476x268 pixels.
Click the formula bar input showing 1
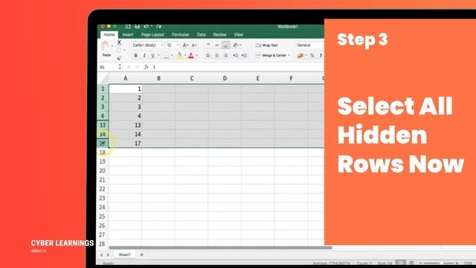237,67
